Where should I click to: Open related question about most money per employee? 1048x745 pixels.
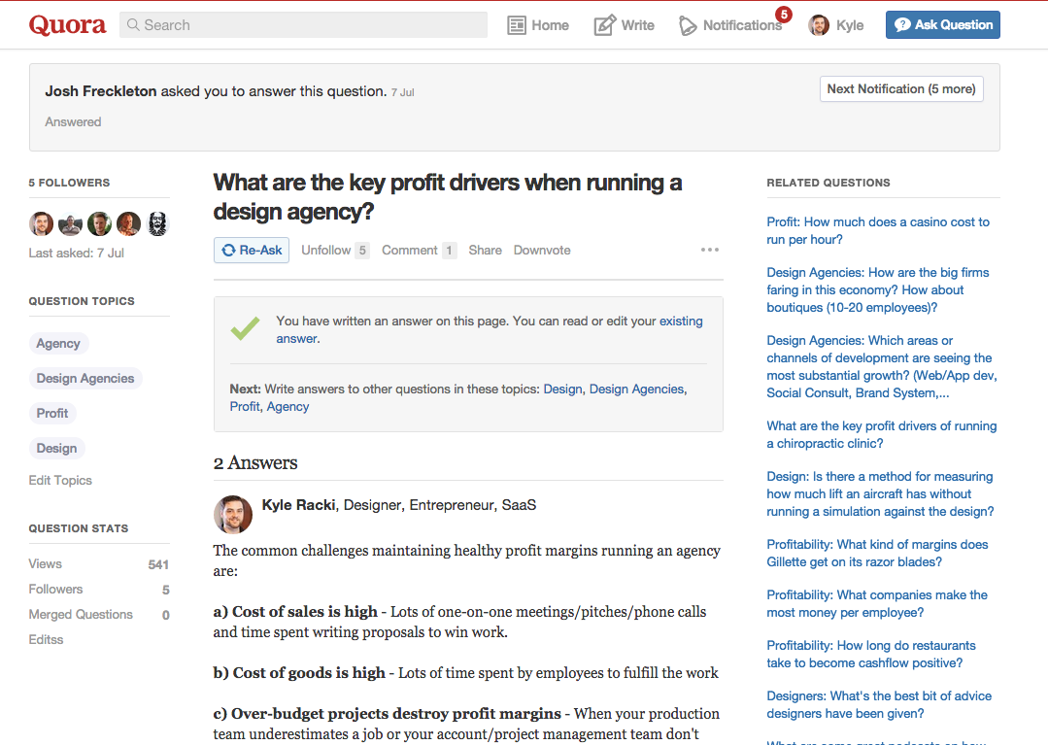877,604
